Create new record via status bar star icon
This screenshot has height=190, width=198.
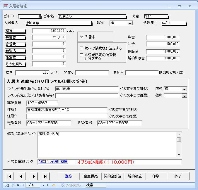[53, 185]
